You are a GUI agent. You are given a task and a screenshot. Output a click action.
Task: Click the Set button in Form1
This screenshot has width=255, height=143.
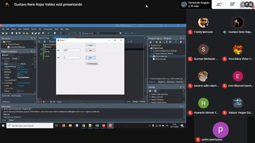coord(90,50)
